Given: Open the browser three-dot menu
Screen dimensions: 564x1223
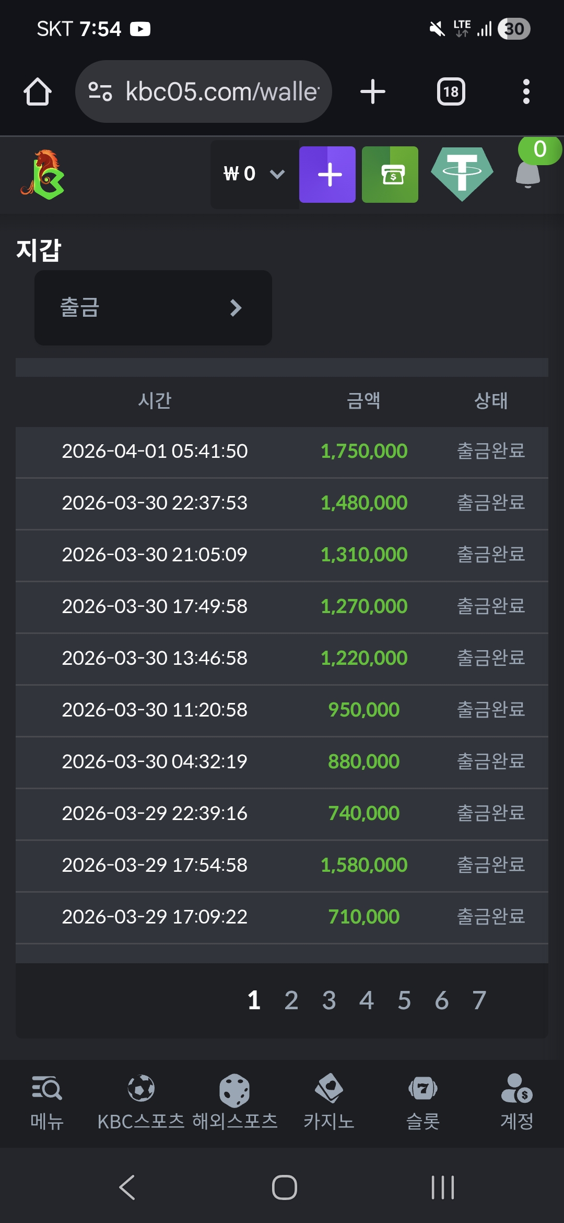Looking at the screenshot, I should [526, 92].
